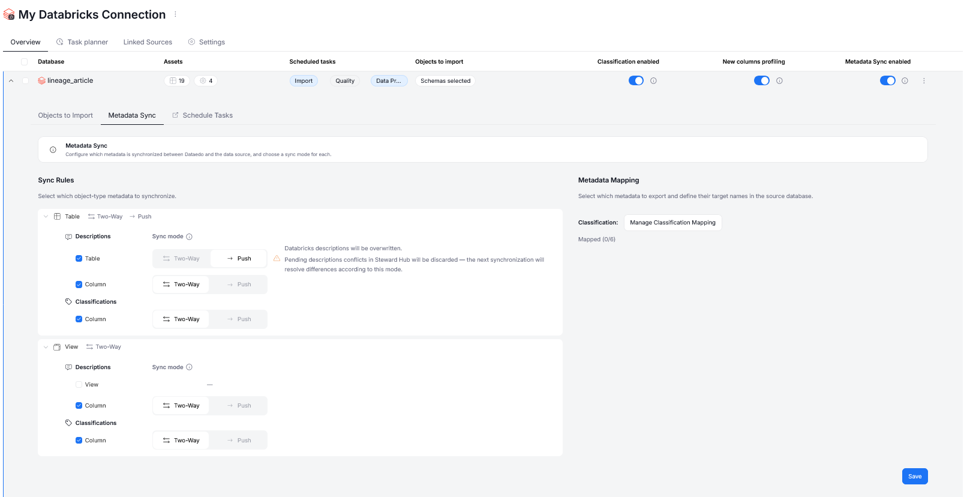The width and height of the screenshot is (979, 497).
Task: Select the lineage_article row checkbox
Action: coord(25,80)
